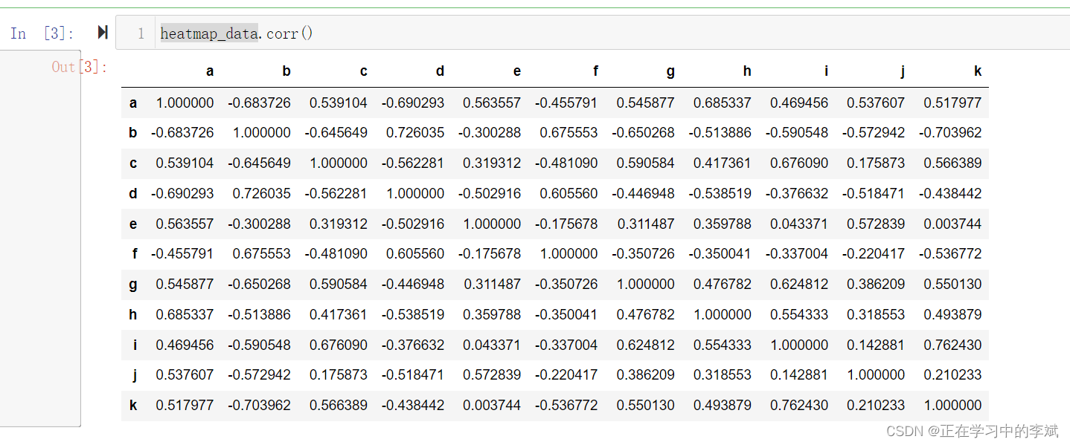Click column header j
Viewport: 1070px width, 445px height.
[x=903, y=71]
